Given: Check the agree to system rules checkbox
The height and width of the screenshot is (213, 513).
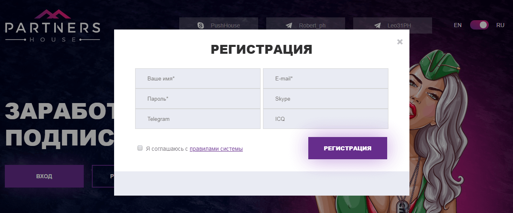Looking at the screenshot, I should [140, 148].
